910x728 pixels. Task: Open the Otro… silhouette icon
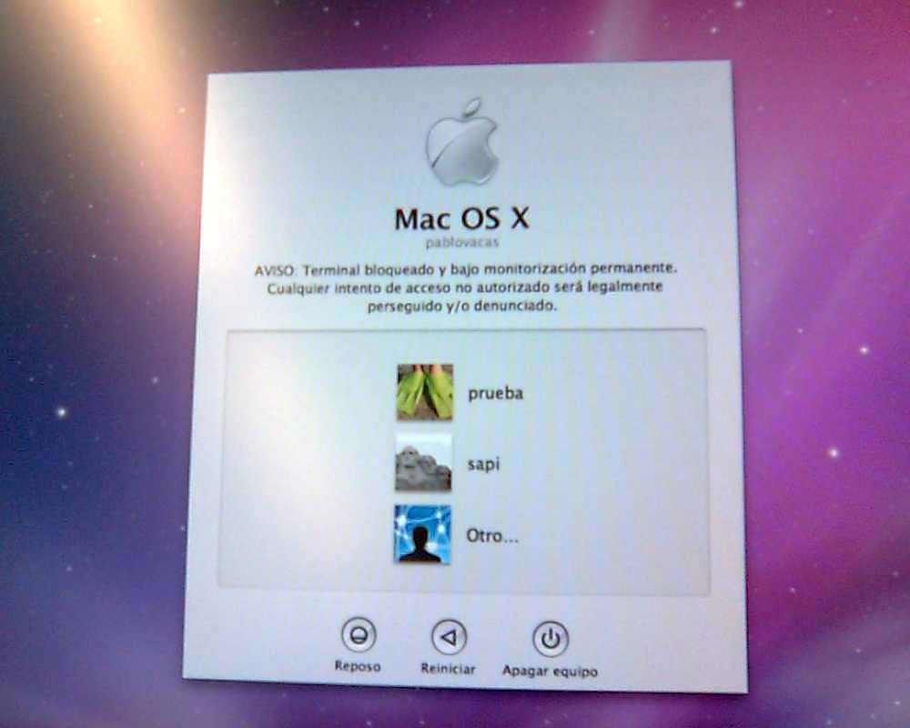coord(422,533)
